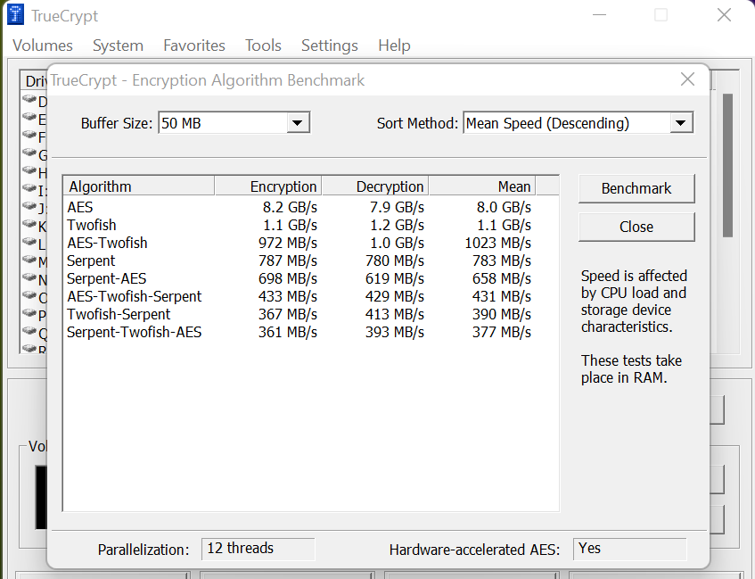Open the Tools menu
This screenshot has width=755, height=579.
263,45
